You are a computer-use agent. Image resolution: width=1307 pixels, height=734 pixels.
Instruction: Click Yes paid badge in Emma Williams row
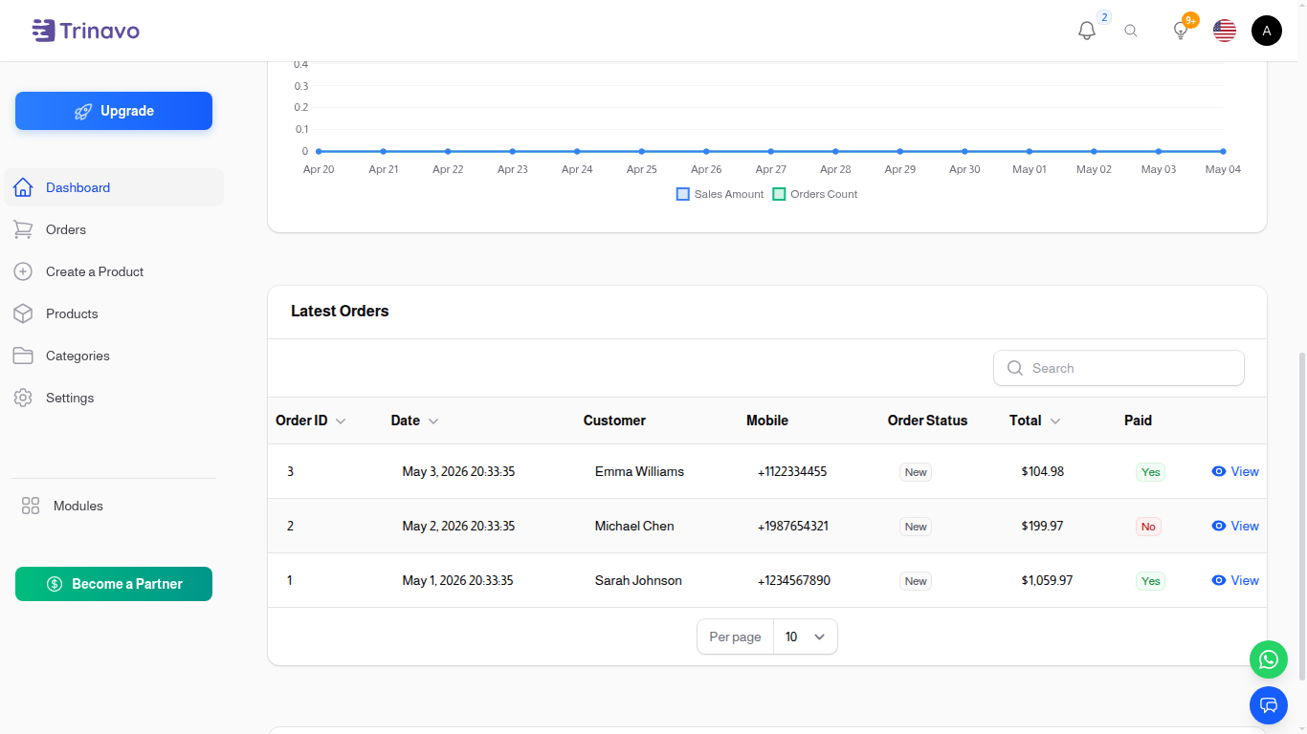pyautogui.click(x=1150, y=472)
